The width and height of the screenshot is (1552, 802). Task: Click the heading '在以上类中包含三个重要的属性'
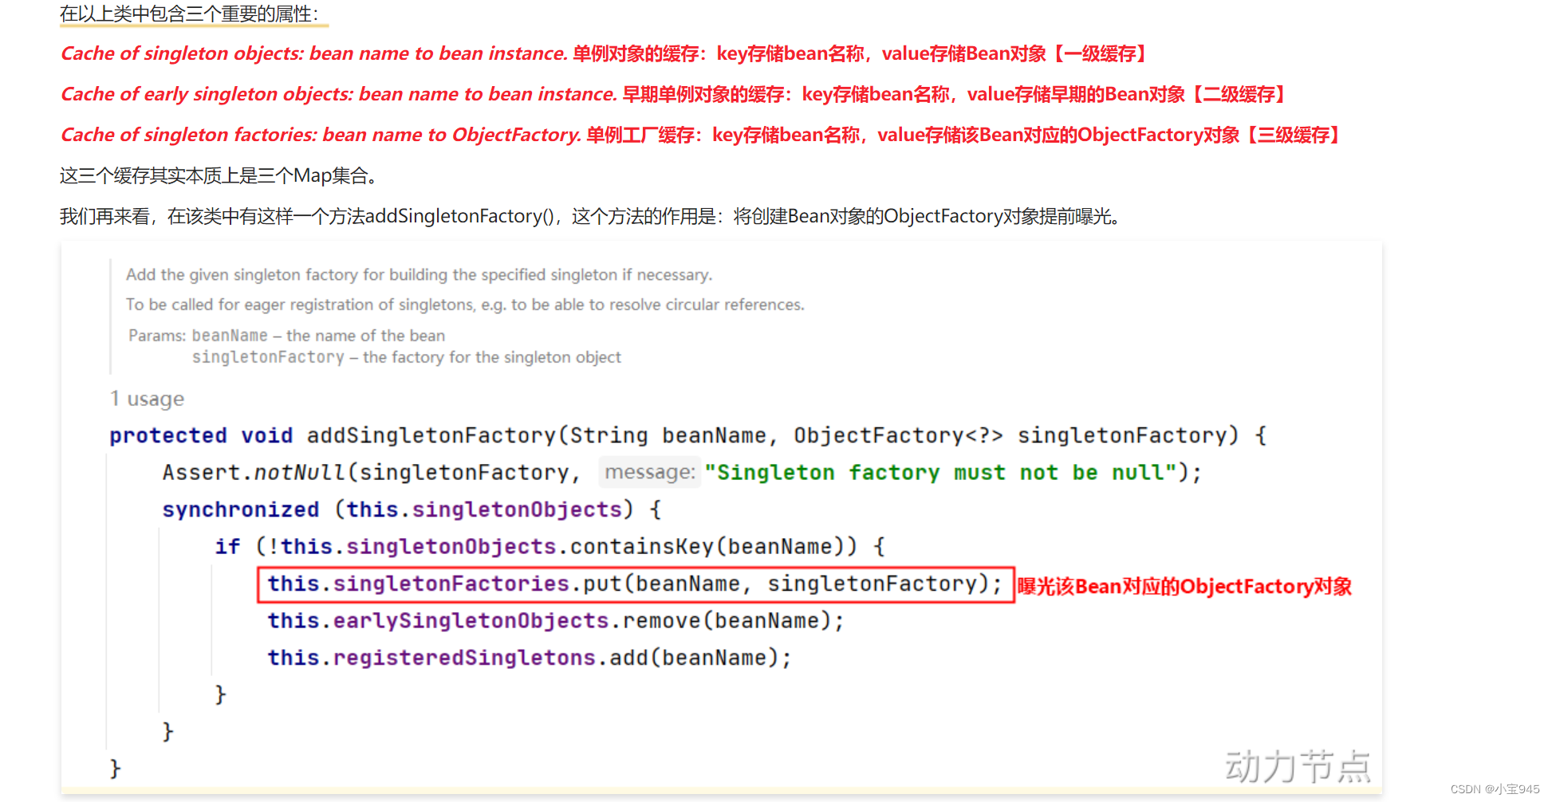189,14
